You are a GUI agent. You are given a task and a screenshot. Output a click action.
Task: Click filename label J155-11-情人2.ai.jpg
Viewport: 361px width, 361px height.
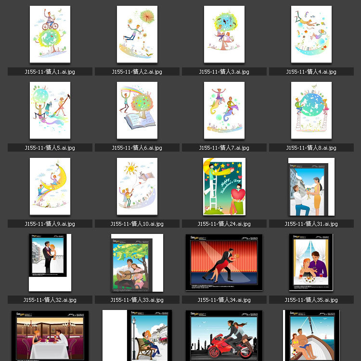[x=137, y=72]
